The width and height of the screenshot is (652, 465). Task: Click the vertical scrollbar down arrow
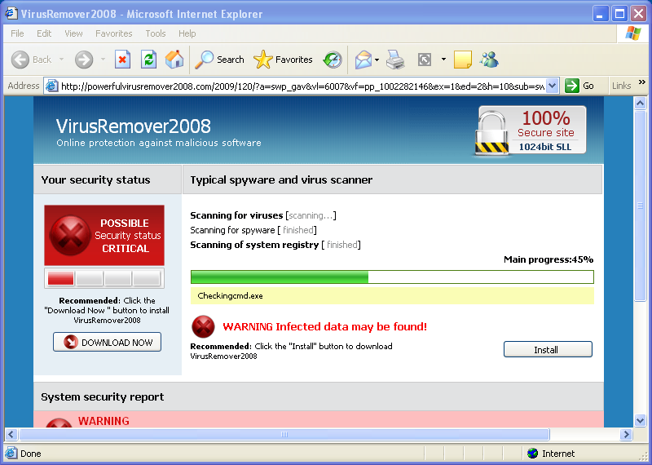(x=641, y=421)
